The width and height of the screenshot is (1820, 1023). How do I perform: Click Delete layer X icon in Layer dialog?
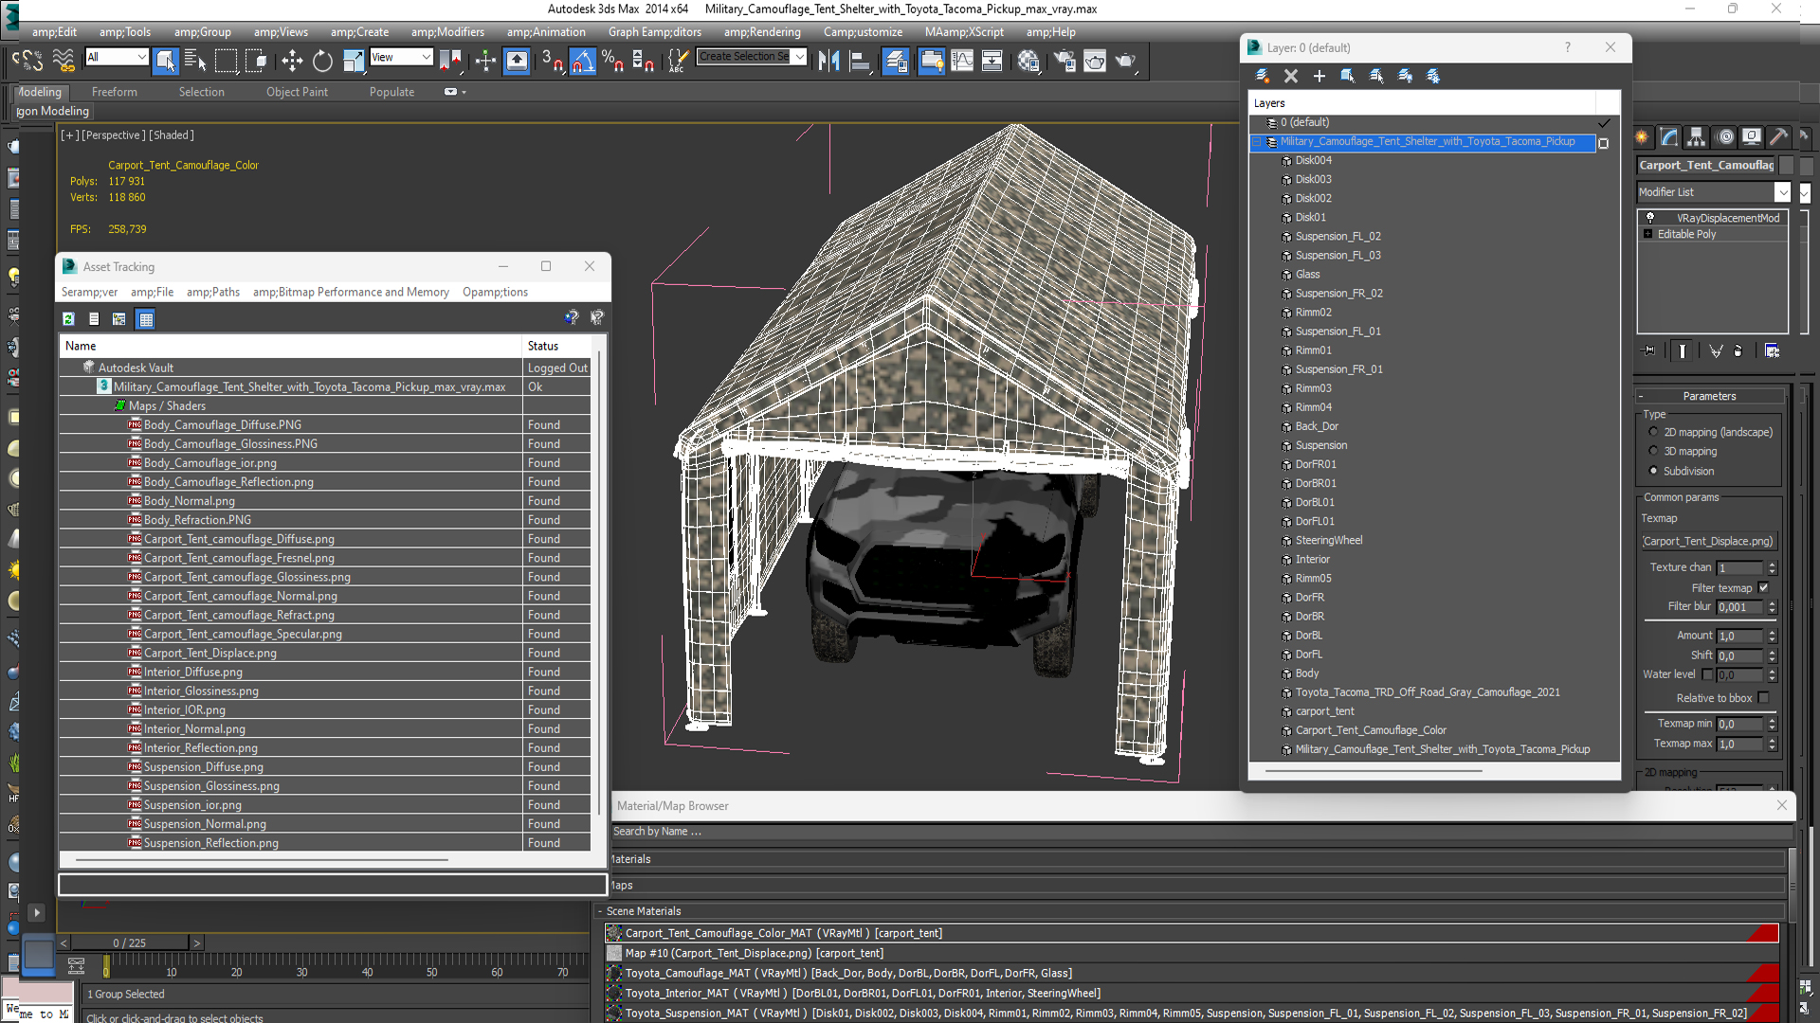tap(1290, 76)
